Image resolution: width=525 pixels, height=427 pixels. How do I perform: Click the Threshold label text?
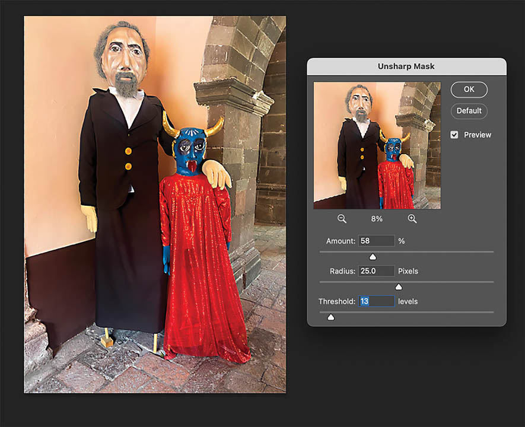[x=336, y=301]
